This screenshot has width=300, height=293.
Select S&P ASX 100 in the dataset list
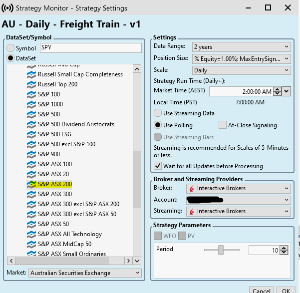(x=54, y=164)
